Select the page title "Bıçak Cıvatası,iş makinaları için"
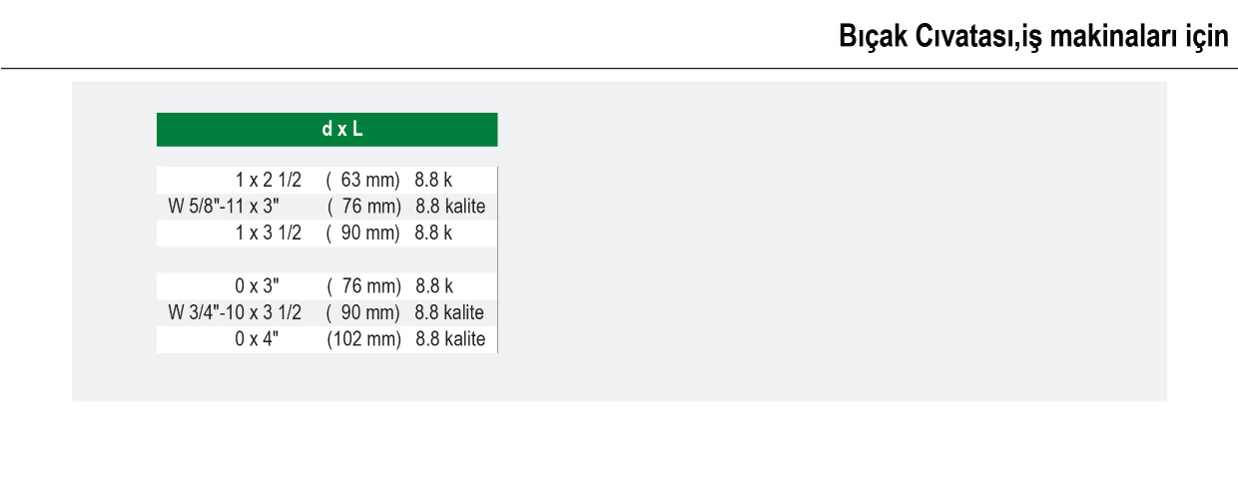Viewport: 1238px width, 479px height. click(1033, 38)
